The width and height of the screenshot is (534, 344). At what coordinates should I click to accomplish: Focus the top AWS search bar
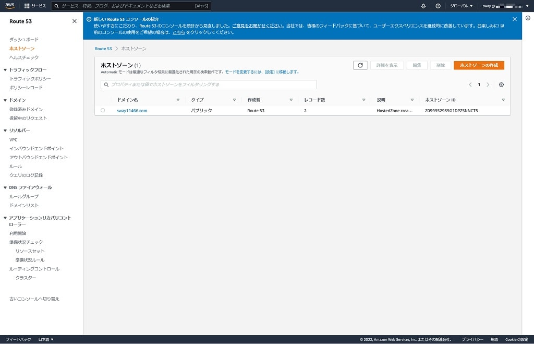(x=131, y=6)
